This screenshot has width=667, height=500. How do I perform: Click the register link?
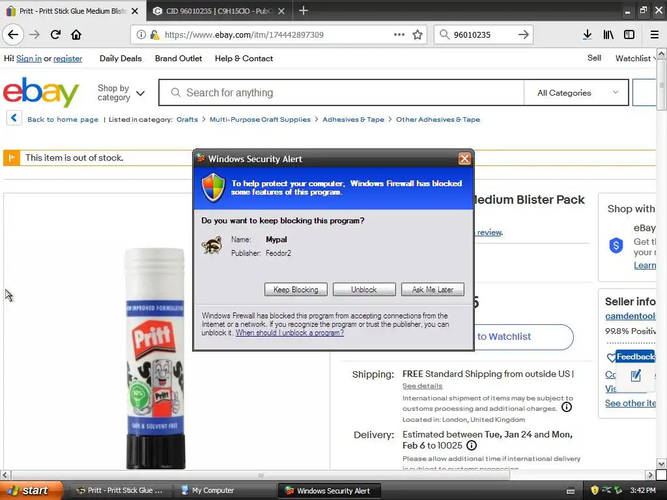pos(68,58)
